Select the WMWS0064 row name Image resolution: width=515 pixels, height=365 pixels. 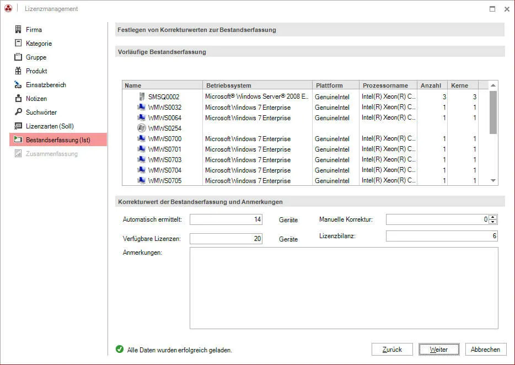(164, 117)
